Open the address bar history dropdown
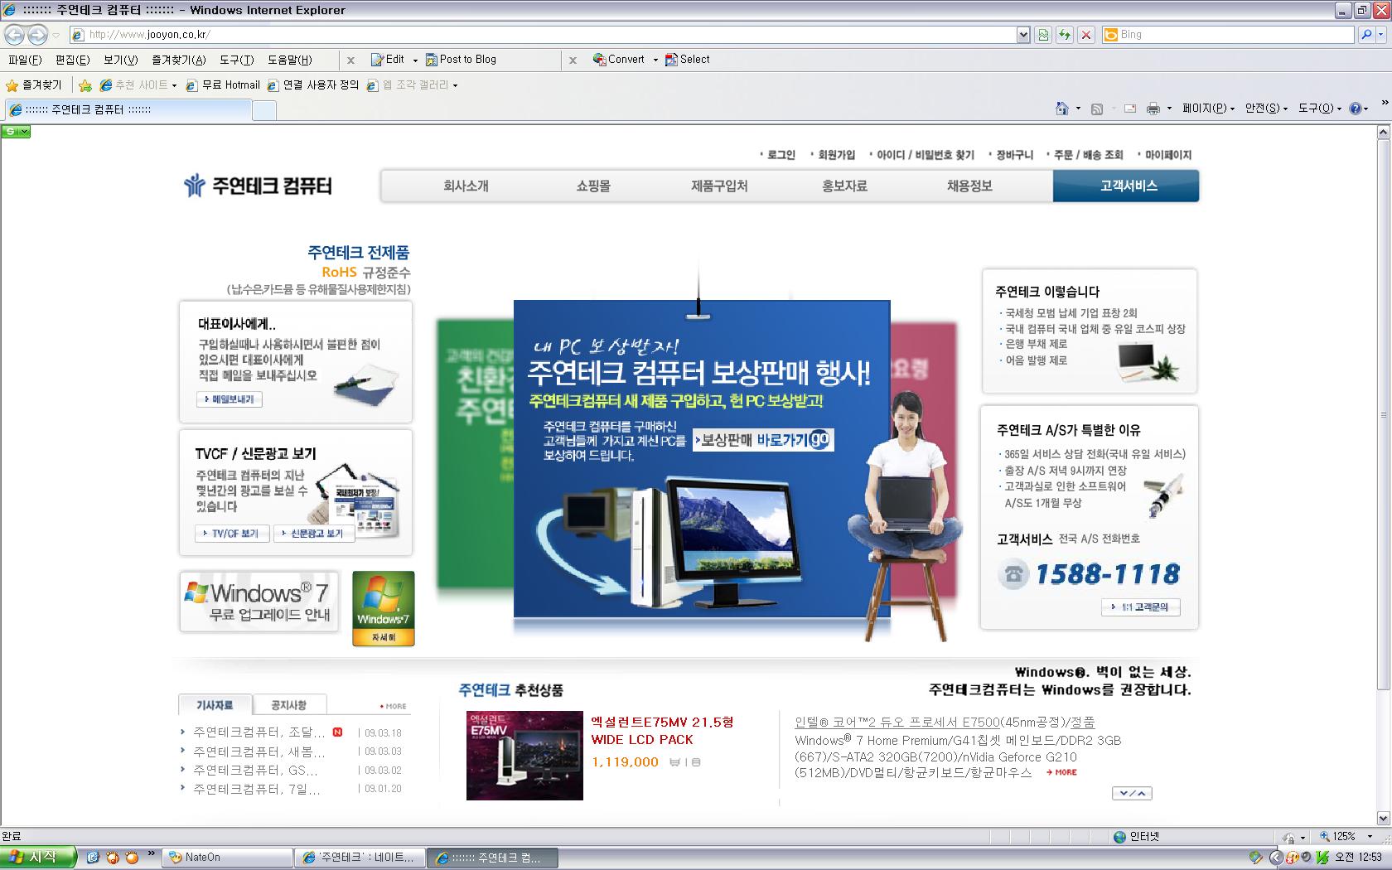The height and width of the screenshot is (870, 1392). pyautogui.click(x=1023, y=35)
